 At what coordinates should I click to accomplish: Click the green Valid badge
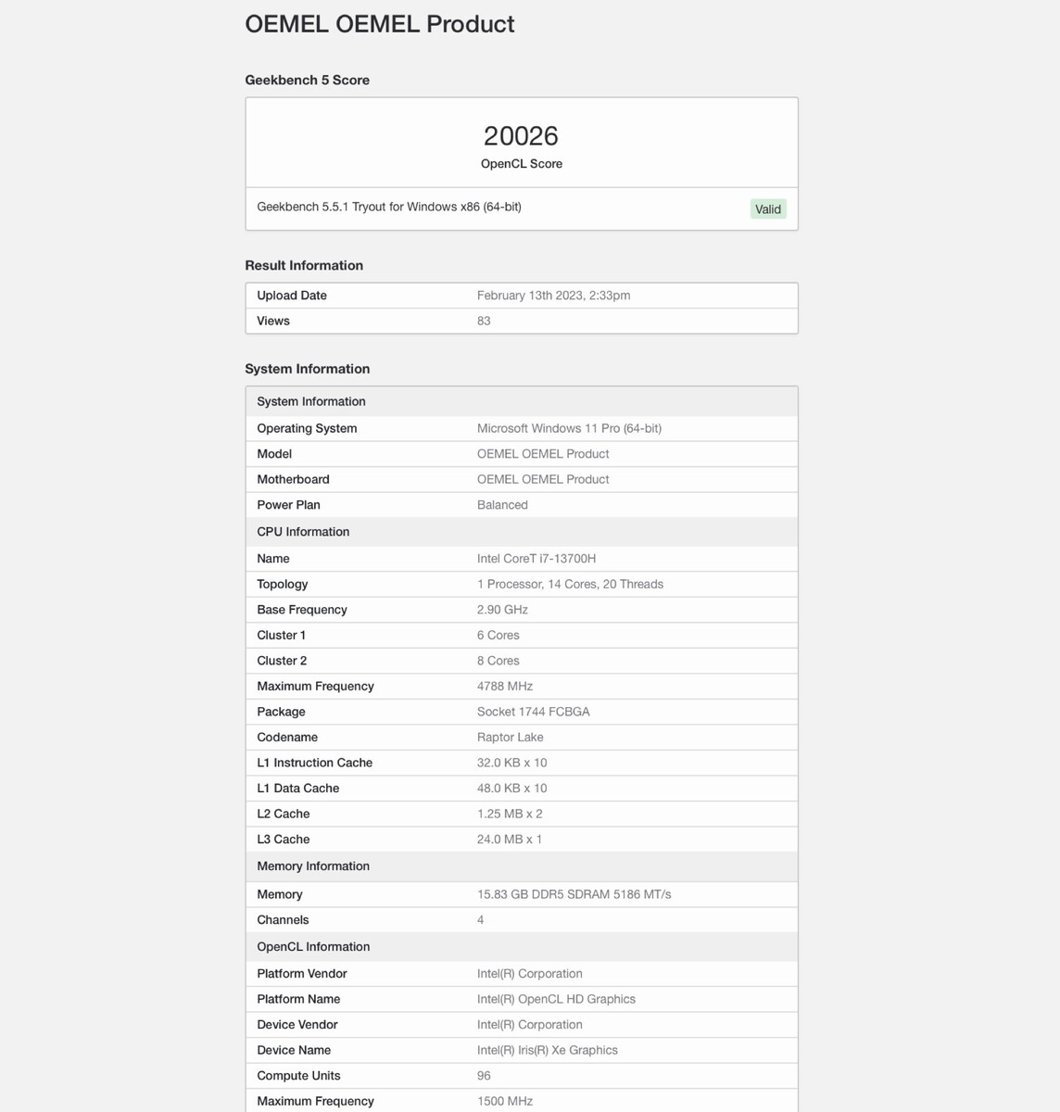click(767, 209)
